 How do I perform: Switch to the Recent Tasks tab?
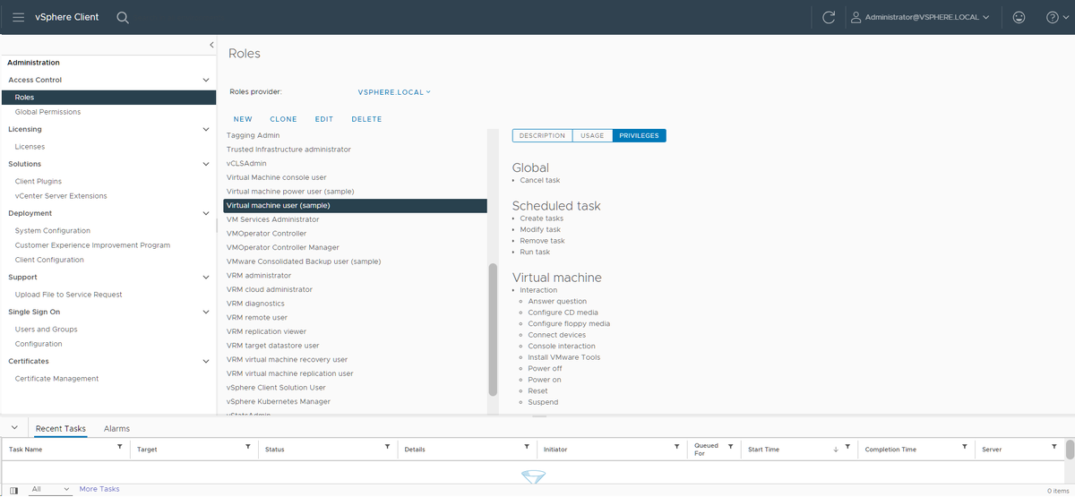(61, 429)
